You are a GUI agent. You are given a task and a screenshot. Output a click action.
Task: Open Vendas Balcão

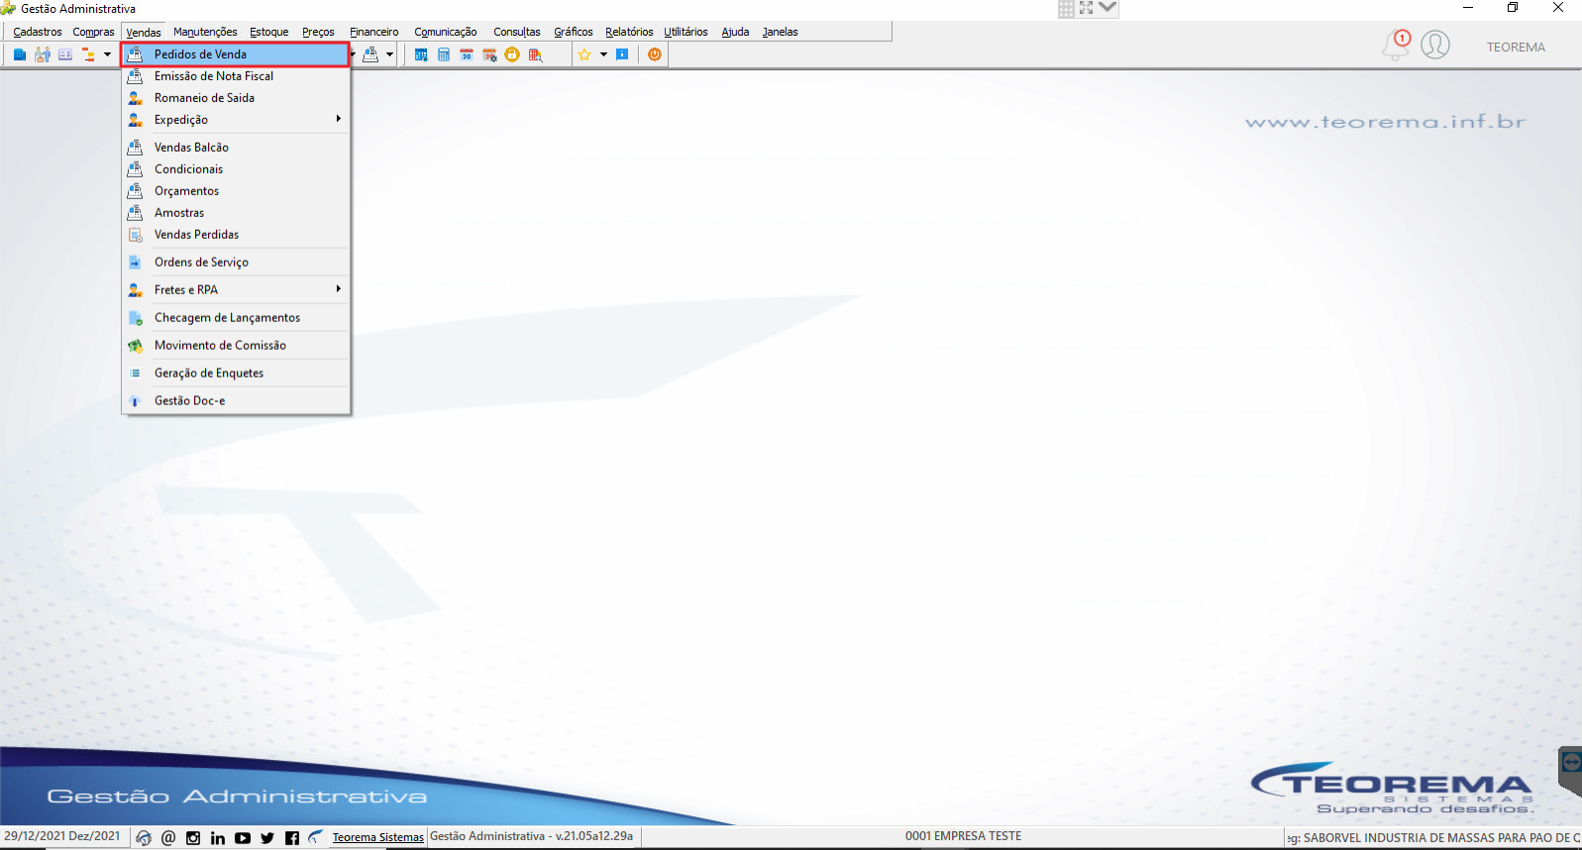pyautogui.click(x=236, y=148)
